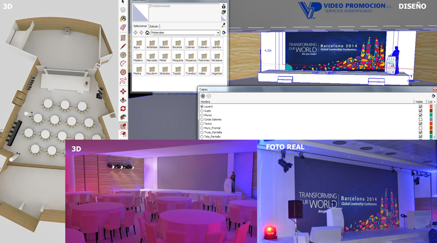Viewport: 437px width, 243px height.
Task: Pick the Select arrow tool
Action: point(123,1)
